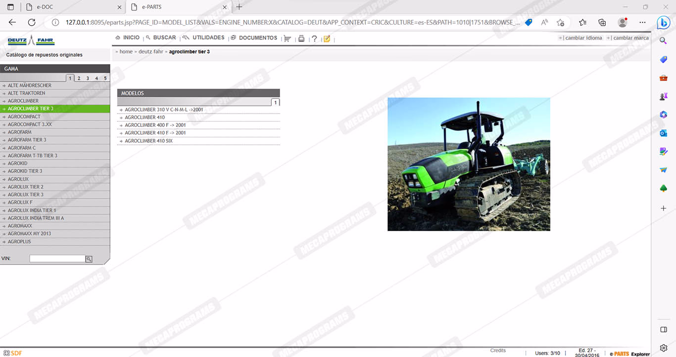The width and height of the screenshot is (676, 357).
Task: Click the printer icon in the toolbar
Action: click(301, 39)
